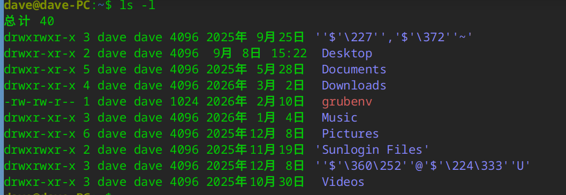This screenshot has height=195, width=566.
Task: Click the 'dave@dave-PC' prompt on the top line
Action: pos(47,5)
